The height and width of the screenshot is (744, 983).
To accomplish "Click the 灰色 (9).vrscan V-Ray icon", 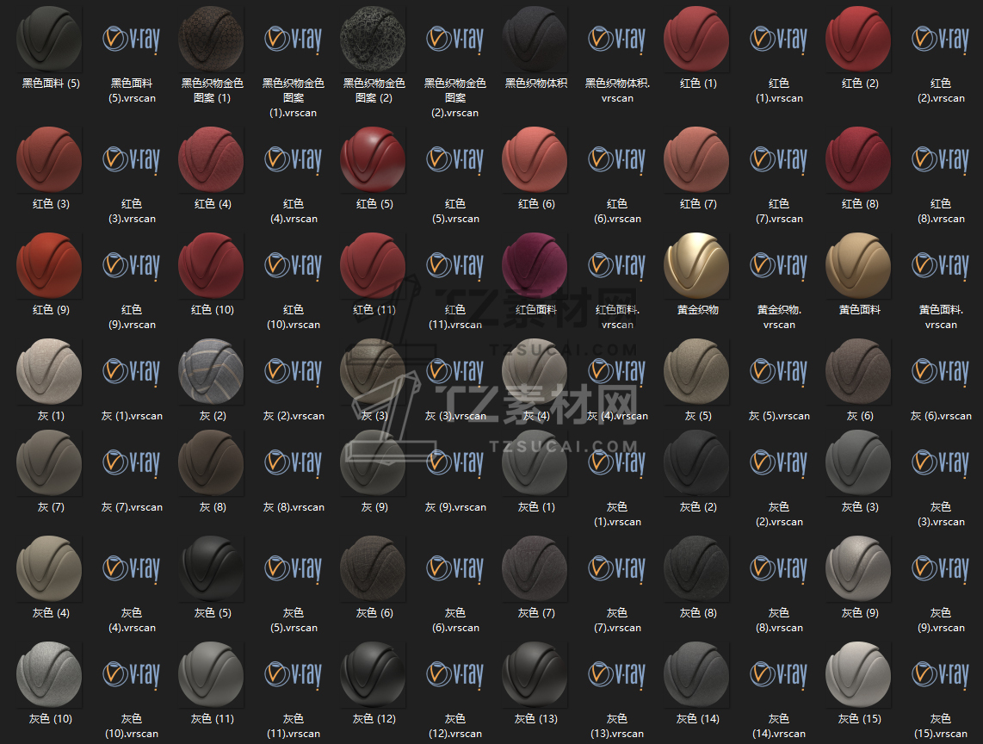I will tap(940, 568).
